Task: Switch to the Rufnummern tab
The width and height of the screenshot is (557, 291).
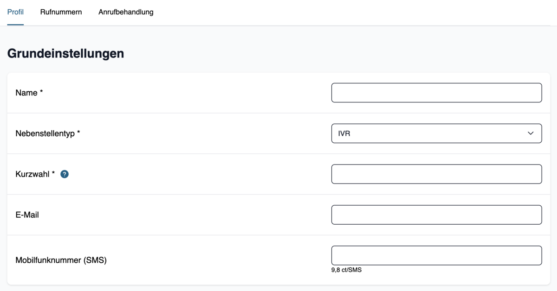Action: coord(61,12)
